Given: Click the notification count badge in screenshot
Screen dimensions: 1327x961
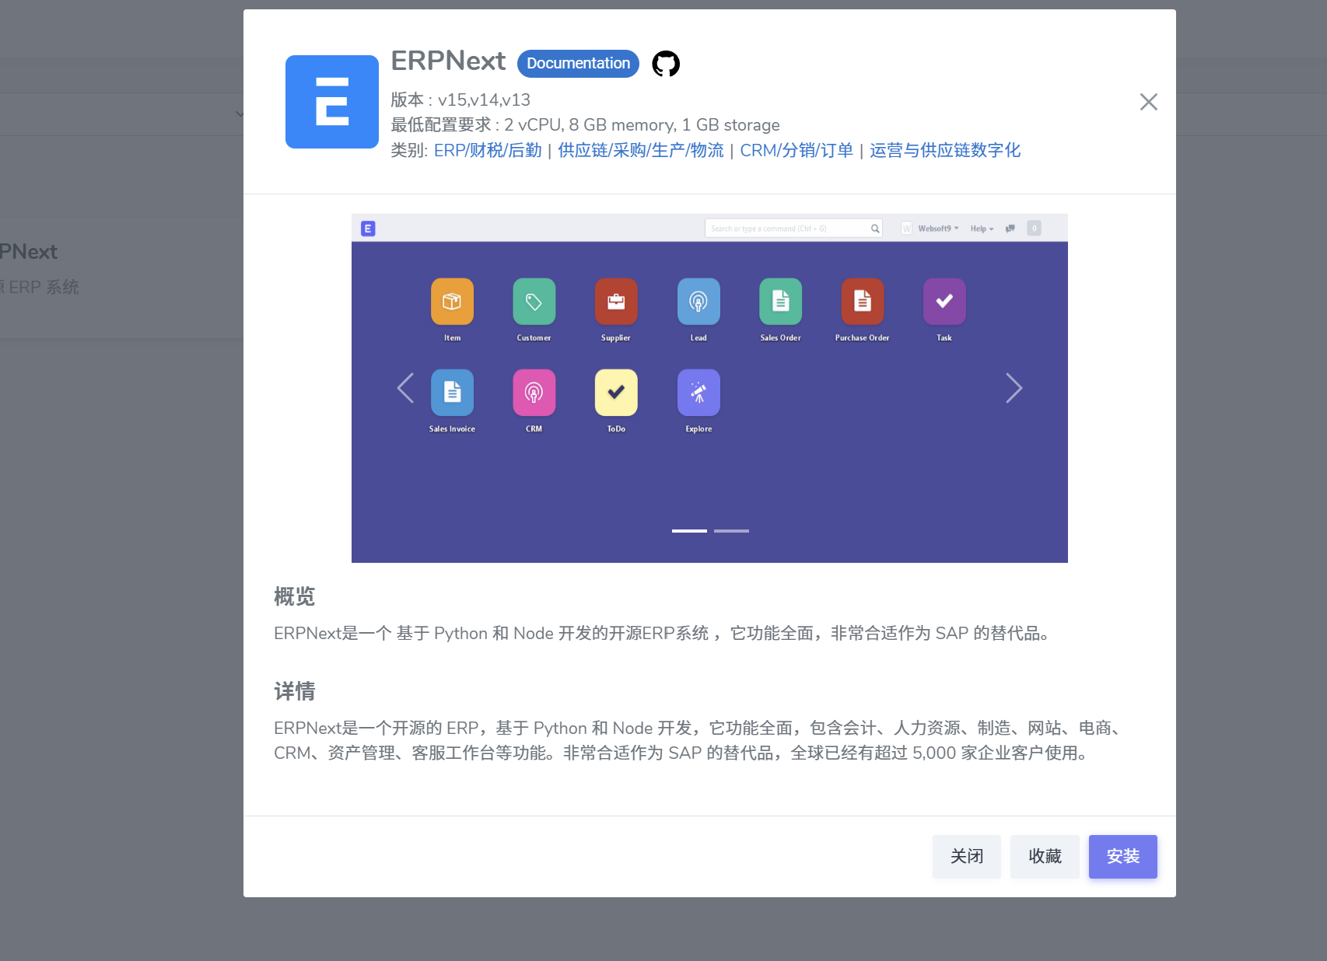Looking at the screenshot, I should point(1034,228).
